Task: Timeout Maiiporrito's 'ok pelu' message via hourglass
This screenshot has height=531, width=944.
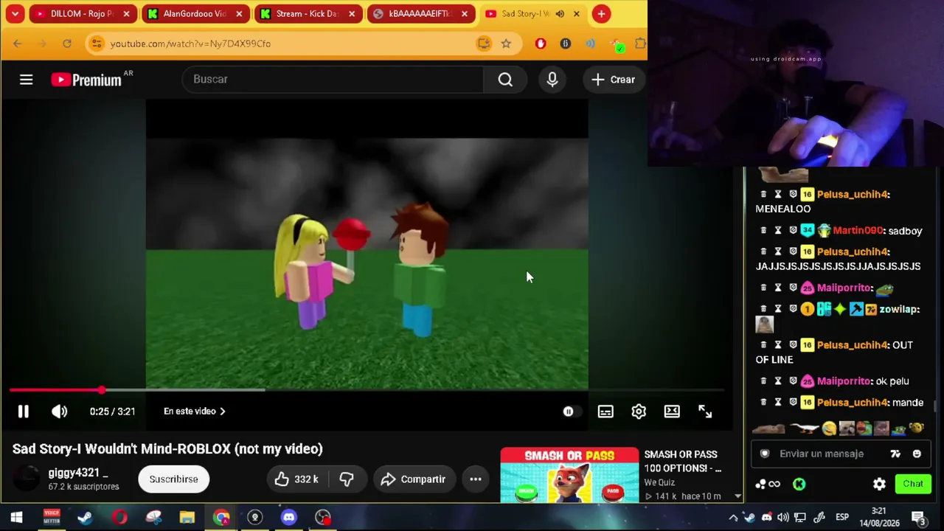Action: [x=778, y=381]
